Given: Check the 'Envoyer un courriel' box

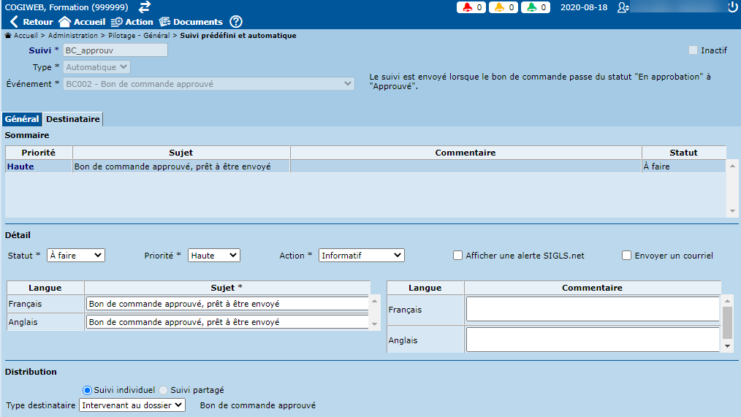Looking at the screenshot, I should point(626,256).
